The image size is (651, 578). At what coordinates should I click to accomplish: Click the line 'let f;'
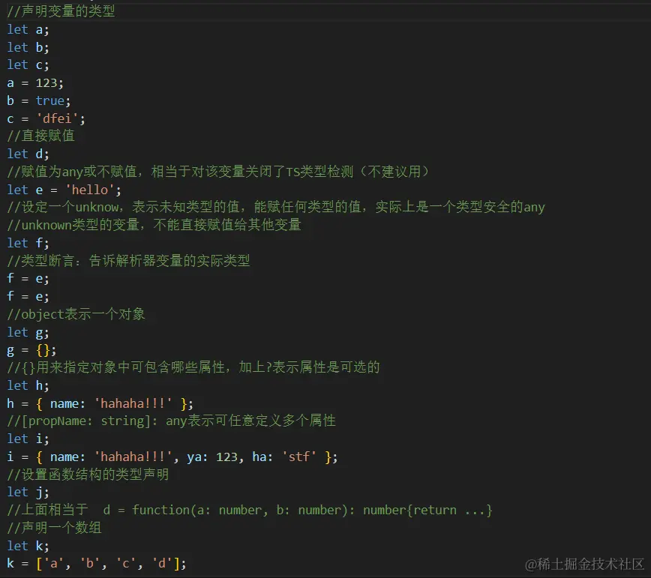(28, 243)
